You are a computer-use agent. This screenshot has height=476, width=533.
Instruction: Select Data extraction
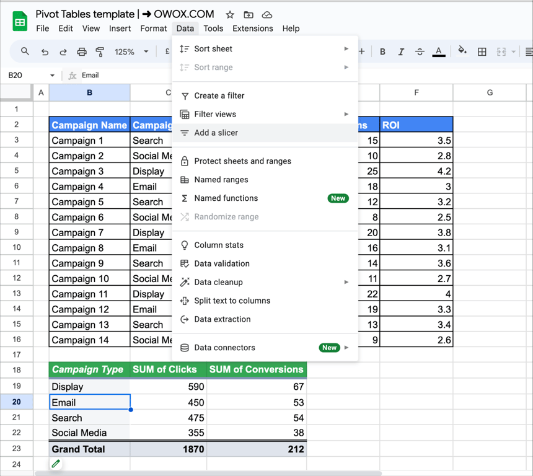coord(265,319)
